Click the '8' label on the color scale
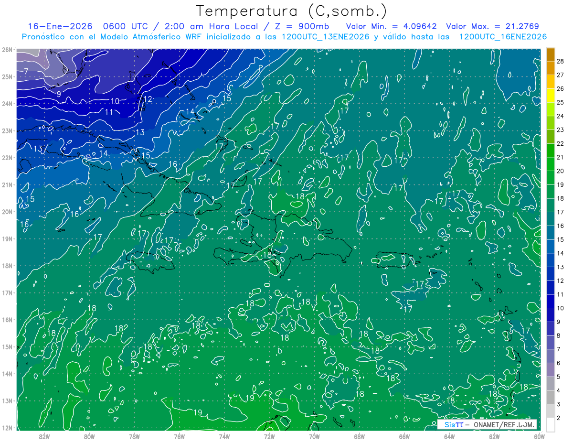Image resolution: width=573 pixels, height=443 pixels. [558, 335]
